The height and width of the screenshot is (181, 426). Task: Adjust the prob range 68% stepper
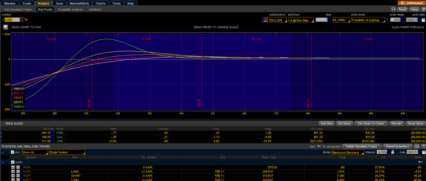tap(403, 20)
